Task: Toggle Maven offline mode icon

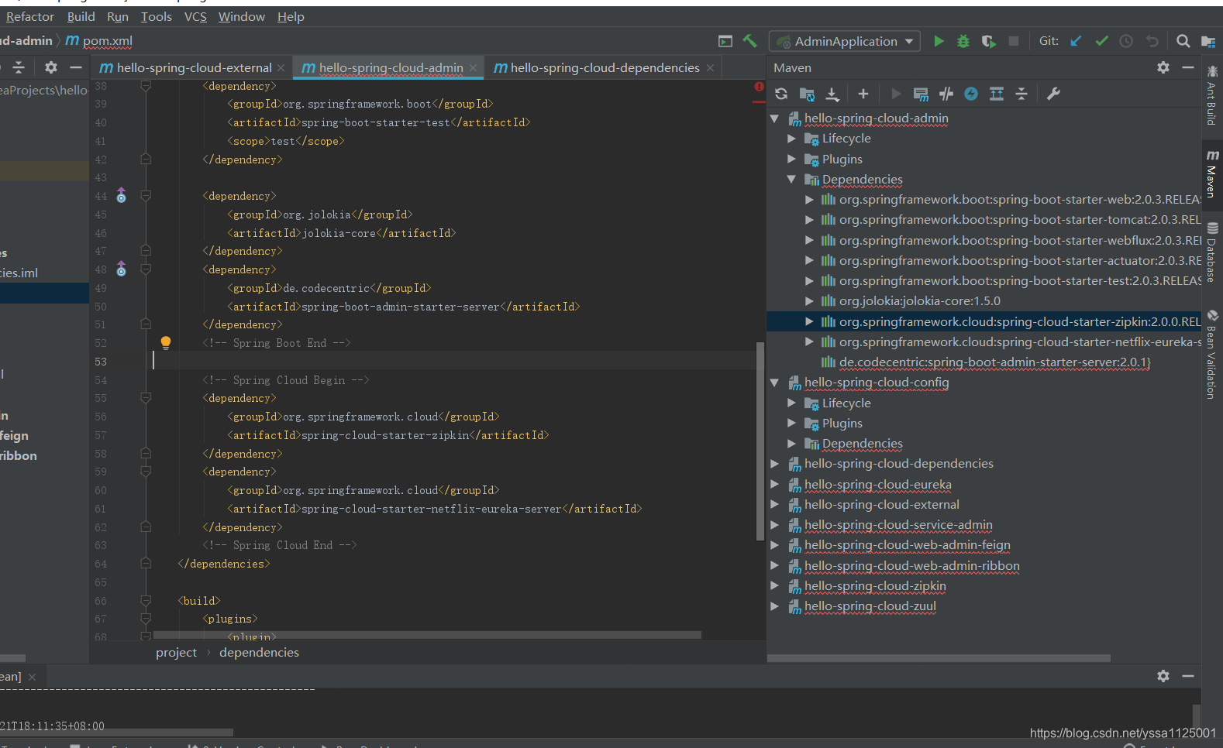Action: point(946,94)
